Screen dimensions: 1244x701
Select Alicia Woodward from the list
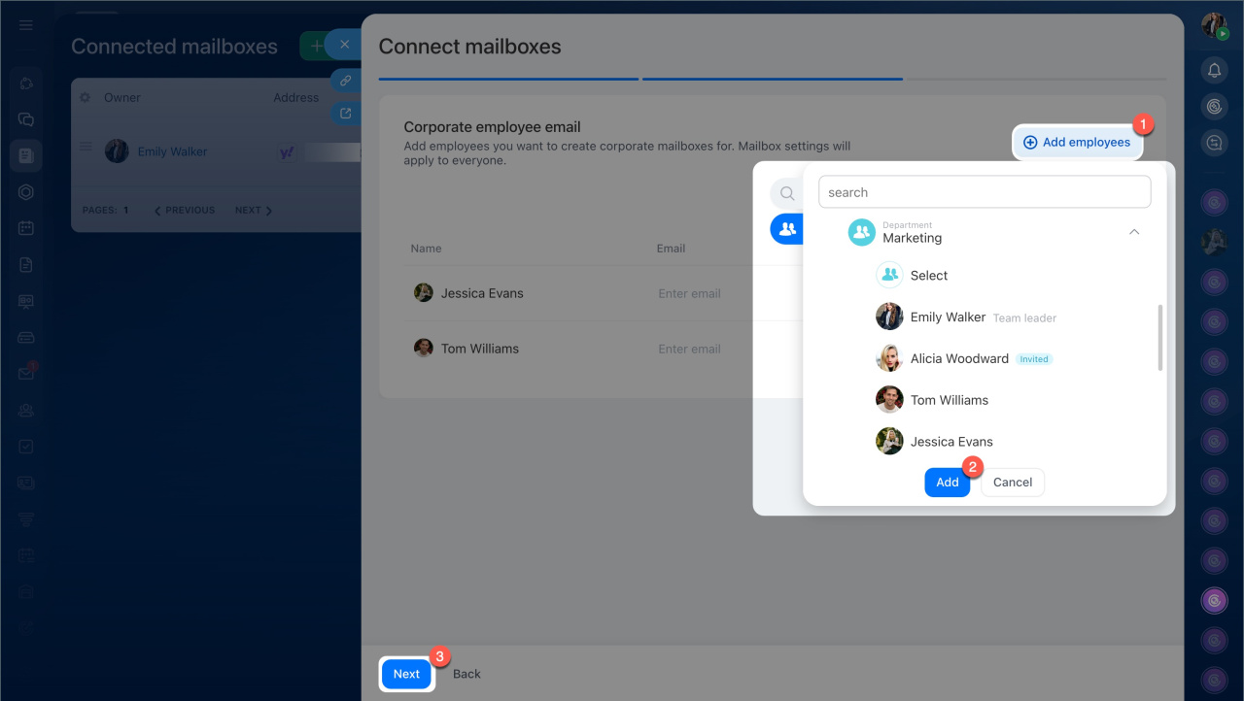[958, 358]
